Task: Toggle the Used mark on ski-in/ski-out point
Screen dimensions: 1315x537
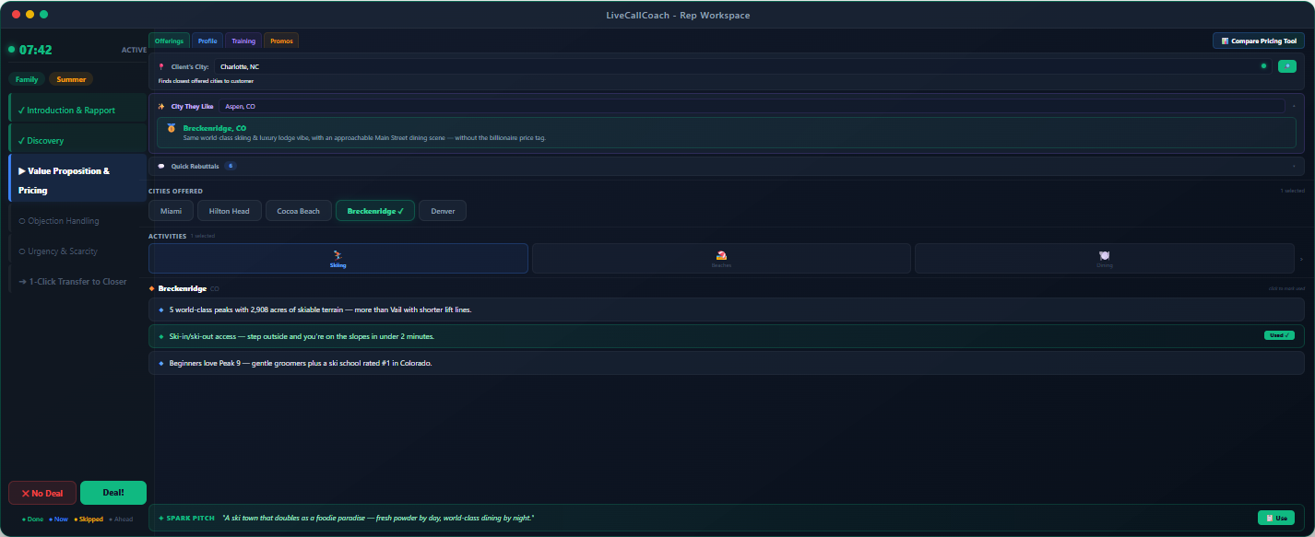Action: click(1279, 335)
